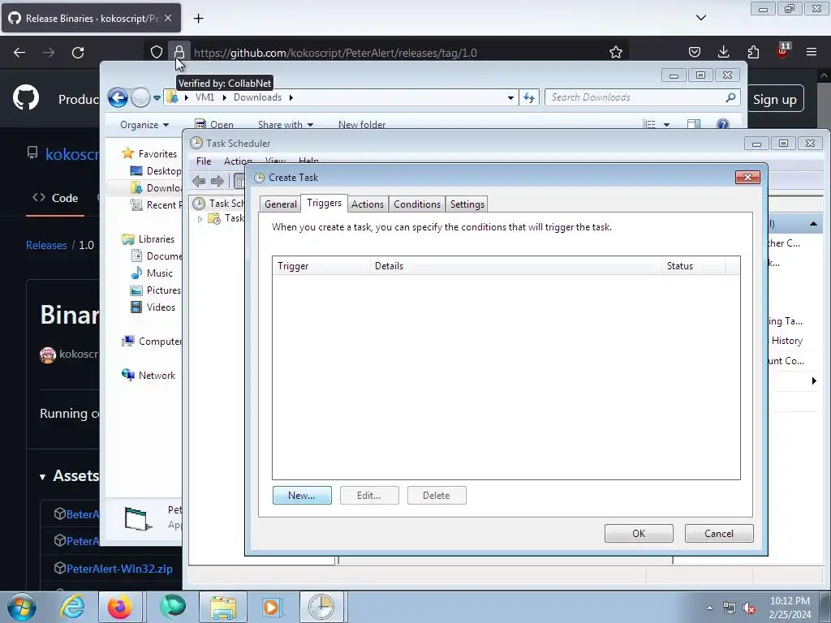The height and width of the screenshot is (623, 831).
Task: Click the disabled Delete trigger button
Action: click(x=436, y=496)
